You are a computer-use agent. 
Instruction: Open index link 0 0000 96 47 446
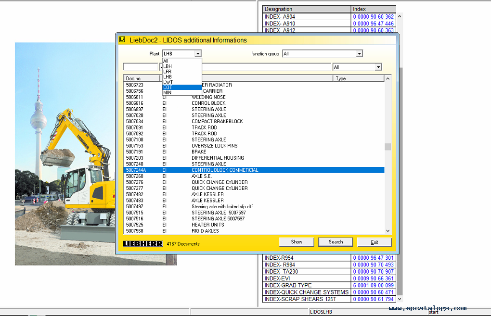[373, 24]
